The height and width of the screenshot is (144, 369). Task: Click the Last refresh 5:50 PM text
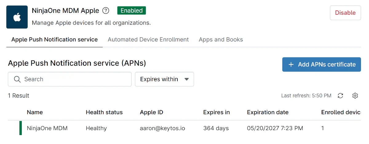pyautogui.click(x=306, y=96)
